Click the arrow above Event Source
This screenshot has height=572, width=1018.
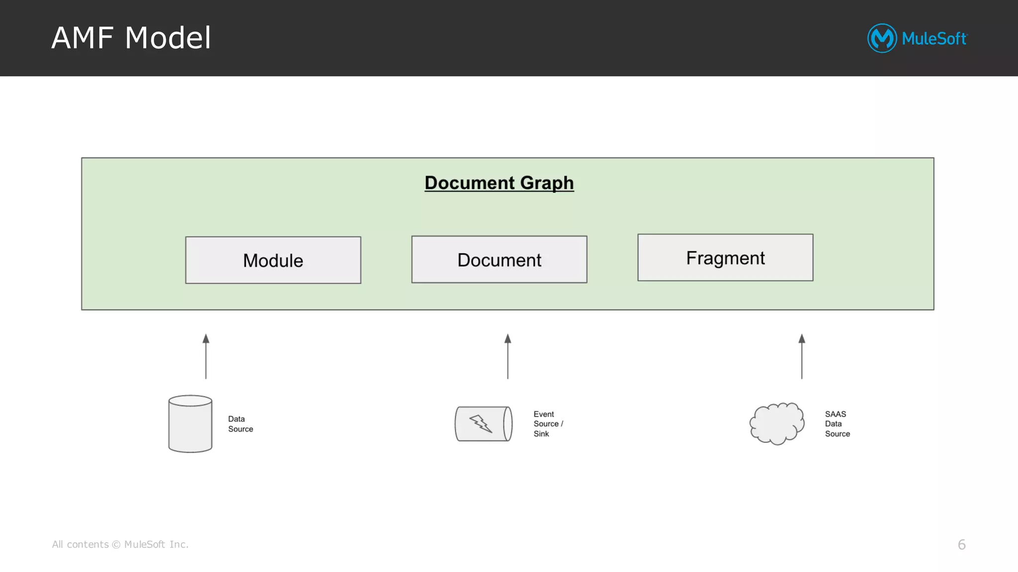508,357
